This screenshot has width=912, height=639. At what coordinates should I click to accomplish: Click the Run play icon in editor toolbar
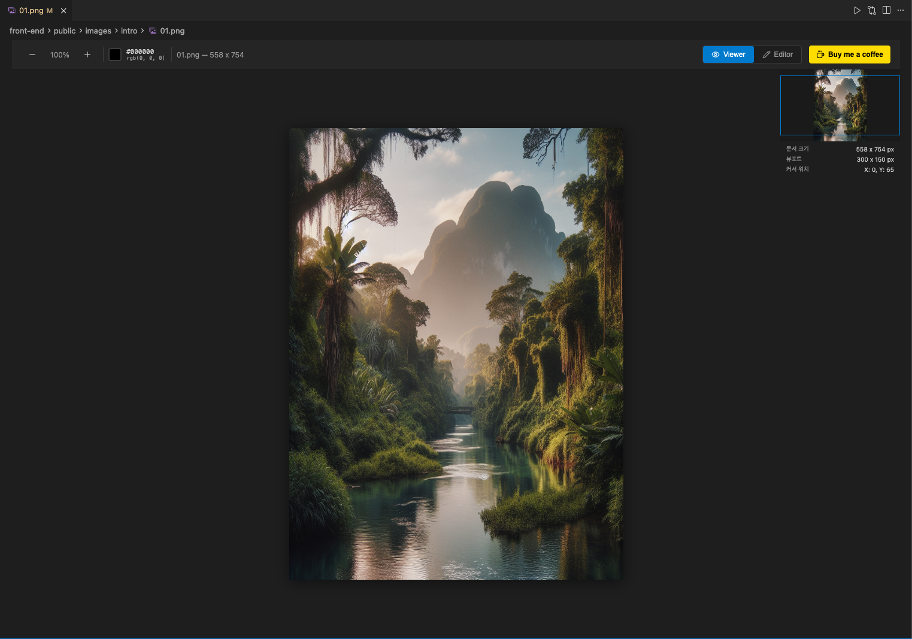tap(857, 10)
